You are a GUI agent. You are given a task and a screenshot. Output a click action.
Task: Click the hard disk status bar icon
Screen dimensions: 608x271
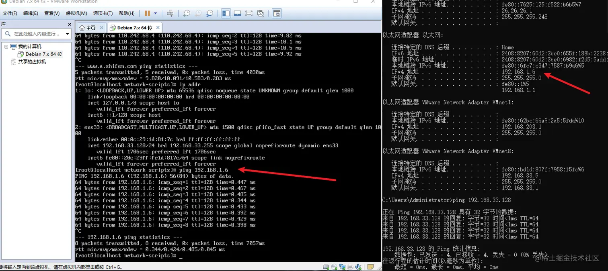327,267
